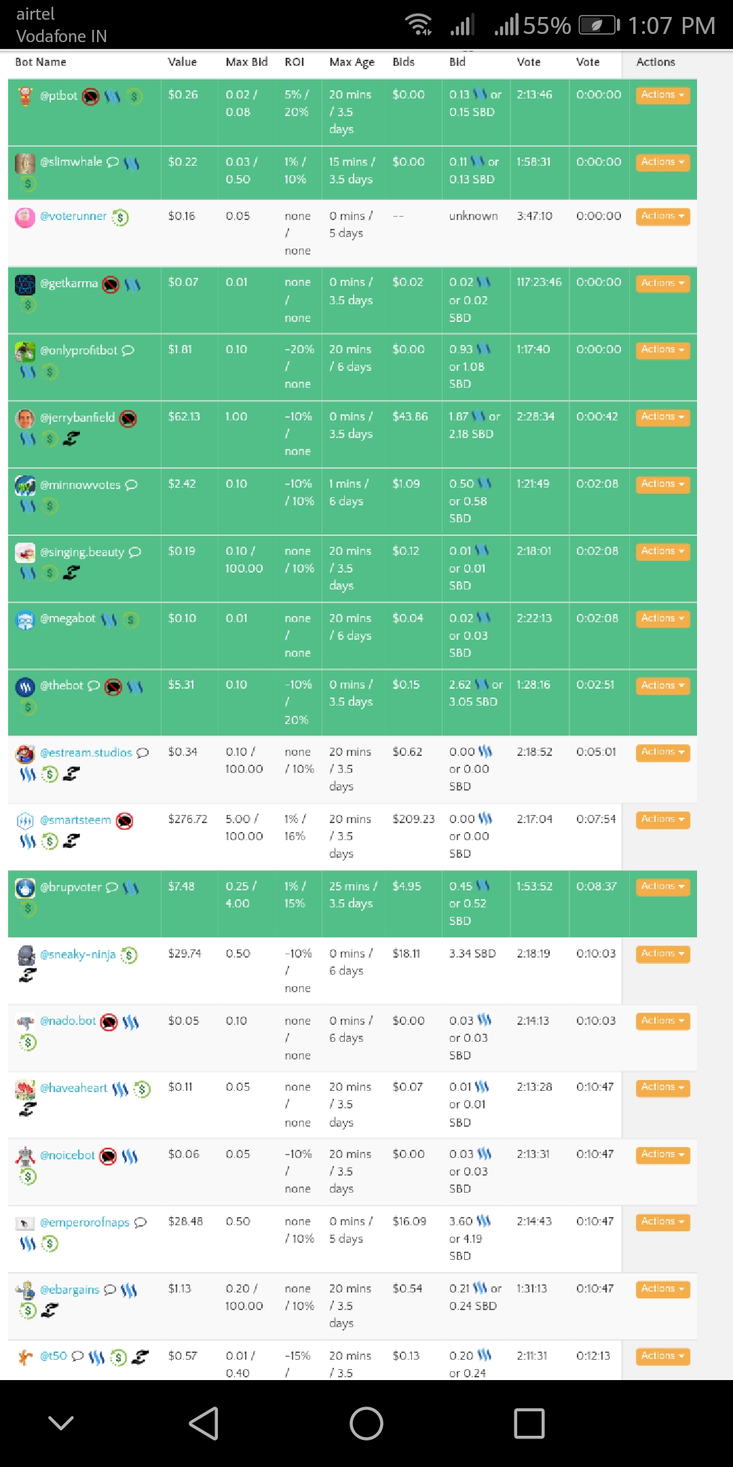Expand Actions menu for @getkarma

(x=662, y=283)
